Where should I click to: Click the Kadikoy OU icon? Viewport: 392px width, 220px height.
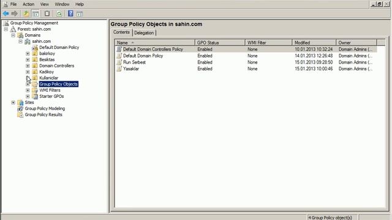[x=35, y=72]
